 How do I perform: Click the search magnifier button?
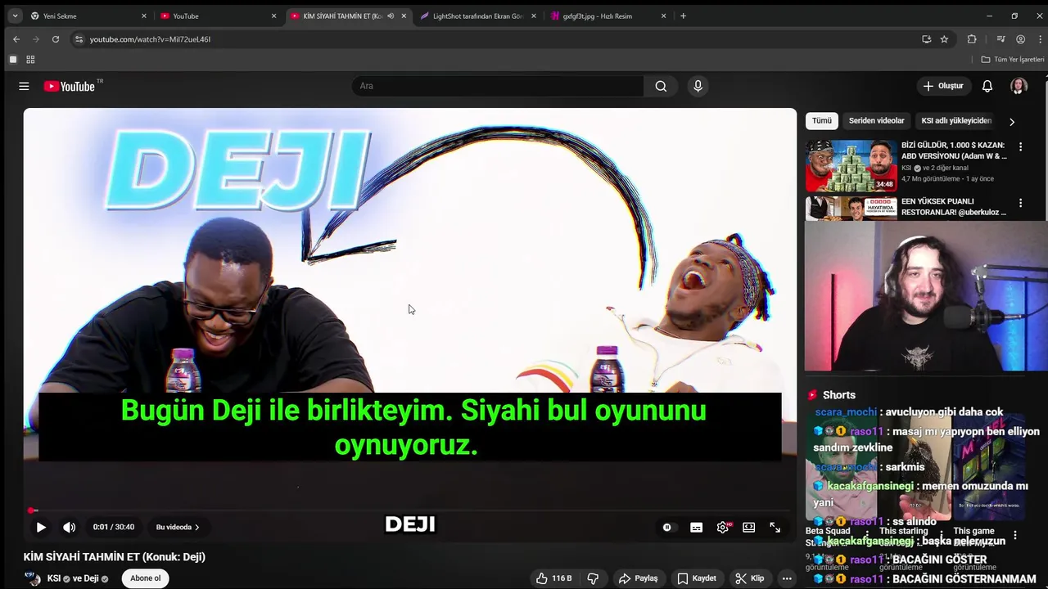pos(661,86)
